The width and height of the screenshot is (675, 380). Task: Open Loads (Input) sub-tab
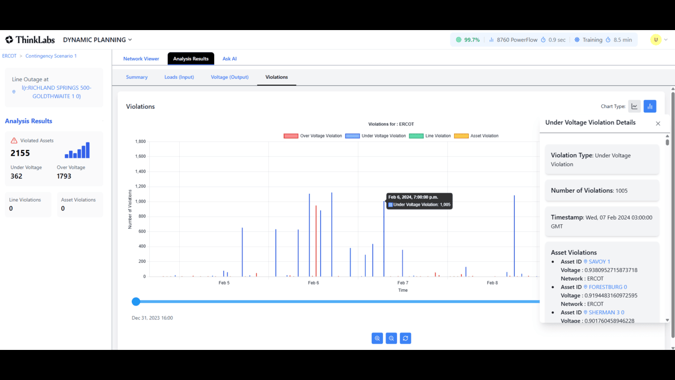click(x=179, y=77)
